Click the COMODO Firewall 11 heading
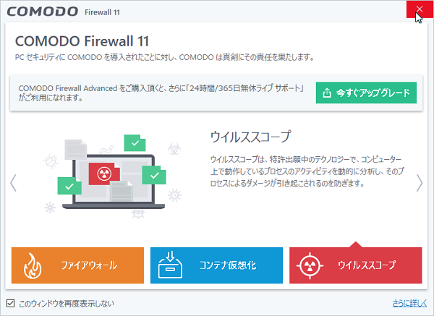 click(x=82, y=41)
